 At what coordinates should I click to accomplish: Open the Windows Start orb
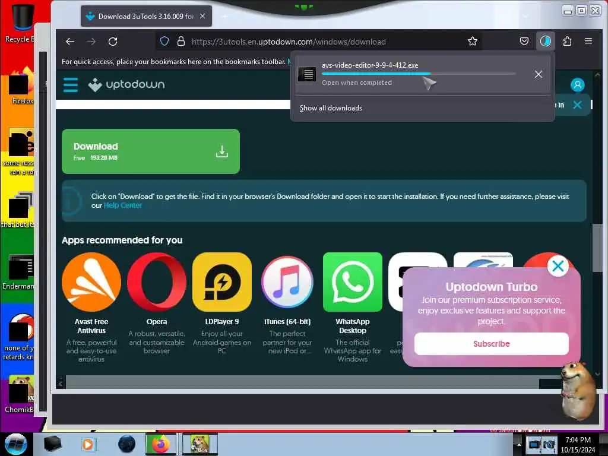pyautogui.click(x=15, y=444)
